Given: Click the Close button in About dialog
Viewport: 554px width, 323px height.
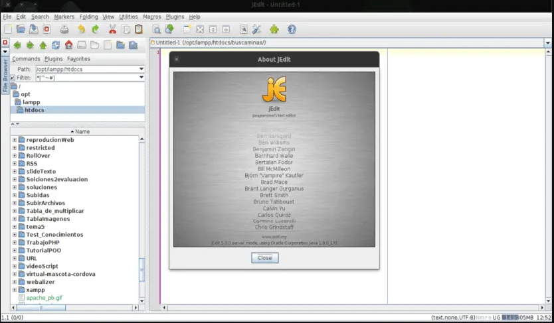Looking at the screenshot, I should (x=264, y=257).
